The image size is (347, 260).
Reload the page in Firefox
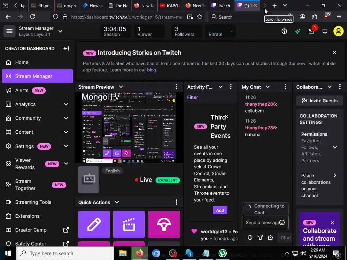pos(33,17)
